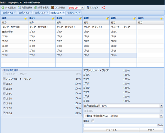
Task: Toggle the lock icon on 素体 column
Action: (x=26, y=18)
